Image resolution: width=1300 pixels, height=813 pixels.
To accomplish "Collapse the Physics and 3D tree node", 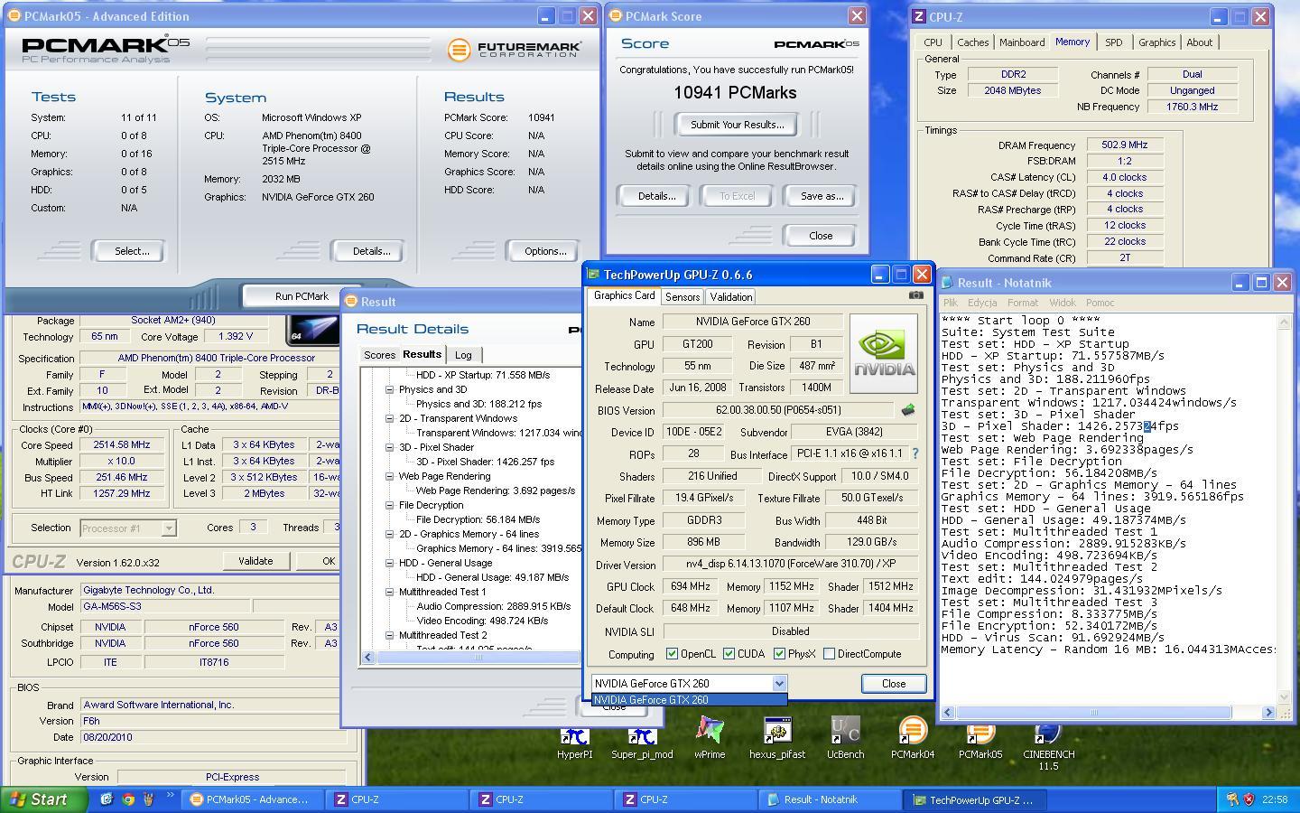I will click(x=390, y=389).
